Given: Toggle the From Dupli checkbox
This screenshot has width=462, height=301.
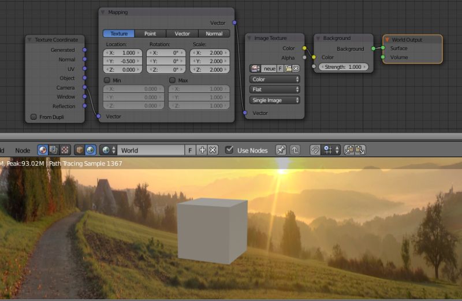Looking at the screenshot, I should point(33,117).
